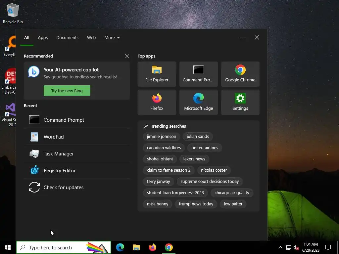Open Registry Editor from Recent list
Viewport: 339px width, 254px height.
pyautogui.click(x=77, y=170)
